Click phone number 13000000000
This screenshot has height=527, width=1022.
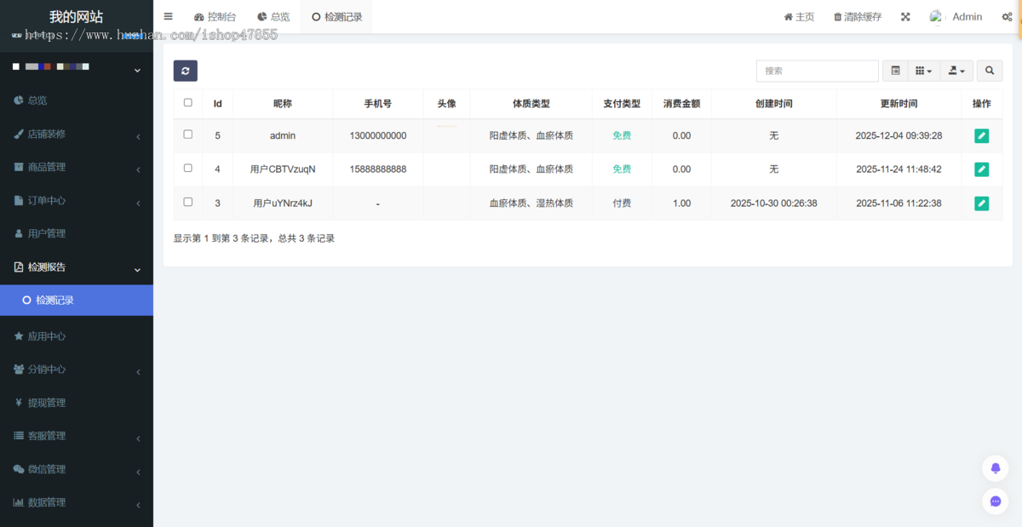pos(378,135)
